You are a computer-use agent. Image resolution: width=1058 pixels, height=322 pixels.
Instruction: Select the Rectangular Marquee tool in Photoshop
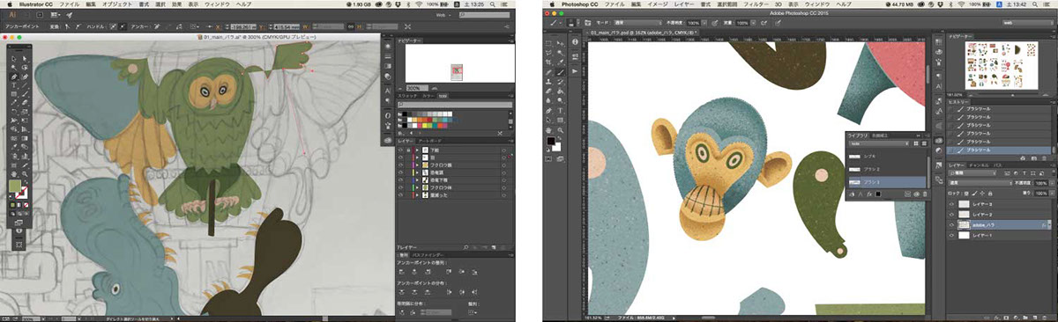coord(549,42)
